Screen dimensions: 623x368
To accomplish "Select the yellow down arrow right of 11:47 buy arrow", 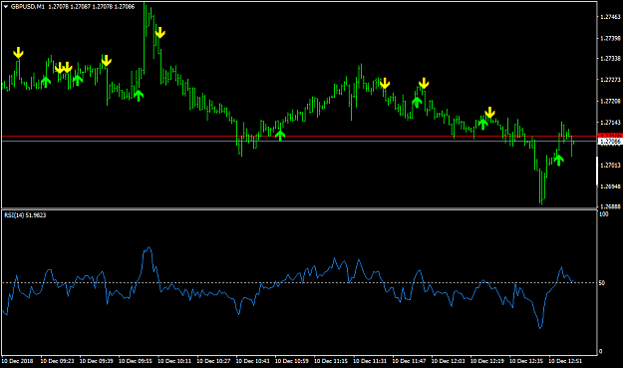I will [x=424, y=83].
